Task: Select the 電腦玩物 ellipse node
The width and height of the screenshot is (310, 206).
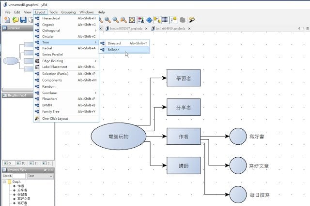Action: pyautogui.click(x=119, y=137)
